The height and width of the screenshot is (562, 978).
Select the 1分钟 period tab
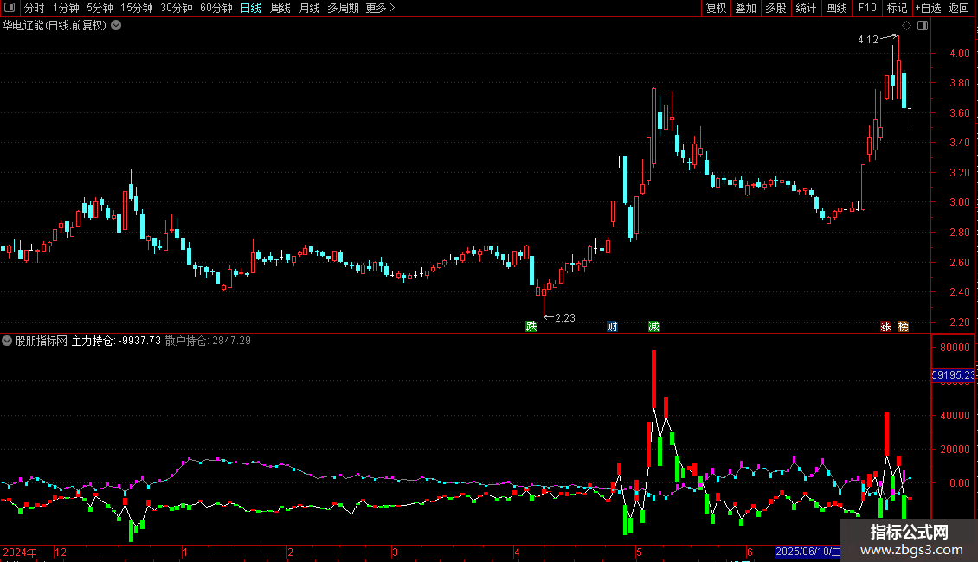[x=66, y=8]
